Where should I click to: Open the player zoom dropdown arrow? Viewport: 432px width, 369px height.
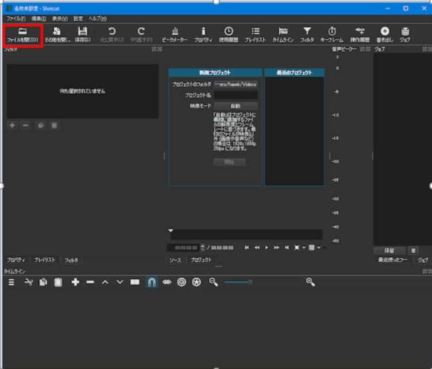[x=304, y=247]
